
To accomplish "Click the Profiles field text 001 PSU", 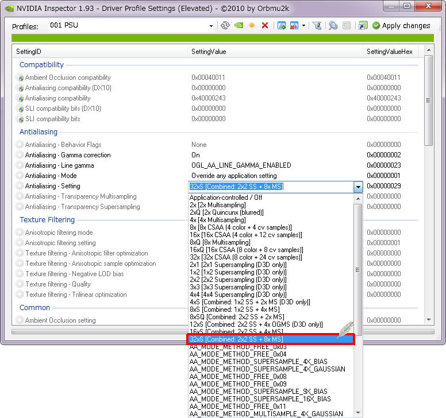I will (64, 25).
